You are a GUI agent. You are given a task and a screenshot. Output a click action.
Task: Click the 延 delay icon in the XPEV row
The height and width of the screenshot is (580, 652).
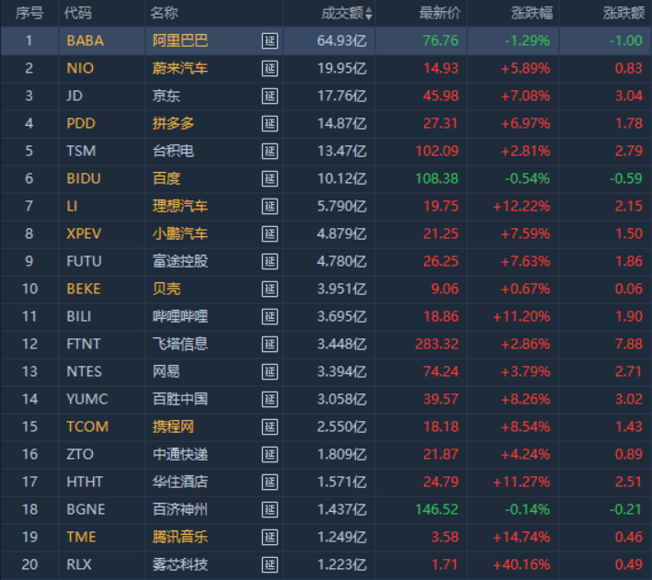269,233
